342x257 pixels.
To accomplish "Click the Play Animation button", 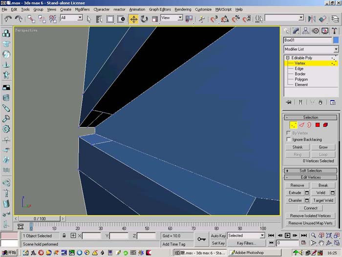I will point(287,235).
